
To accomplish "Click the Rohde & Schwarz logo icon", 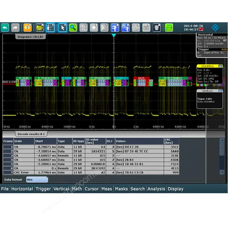I will pyautogui.click(x=215, y=27).
